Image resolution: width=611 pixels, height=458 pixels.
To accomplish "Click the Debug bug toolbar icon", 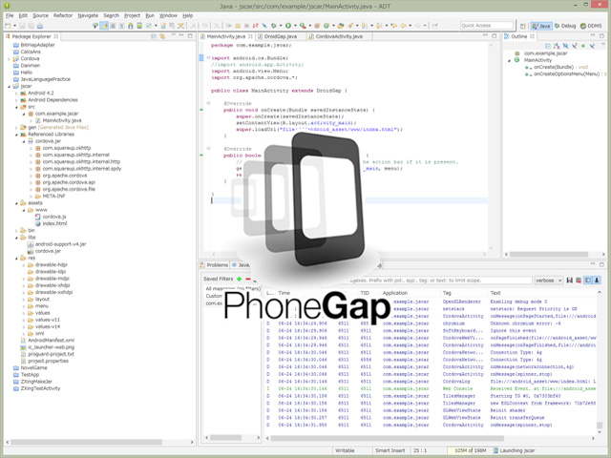I will point(274,26).
